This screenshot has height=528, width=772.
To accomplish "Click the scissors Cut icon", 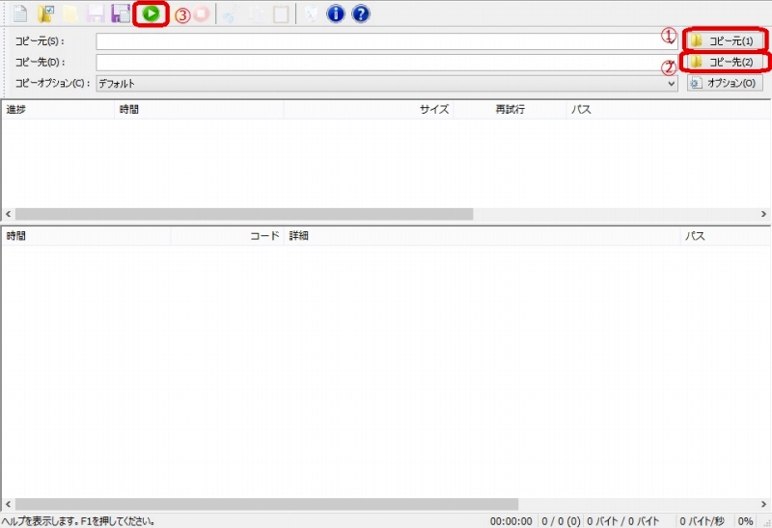I will (231, 13).
